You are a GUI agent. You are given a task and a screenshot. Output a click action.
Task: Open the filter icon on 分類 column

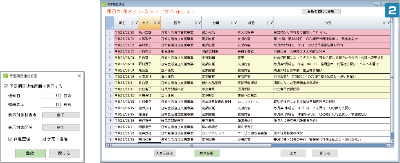[234, 23]
